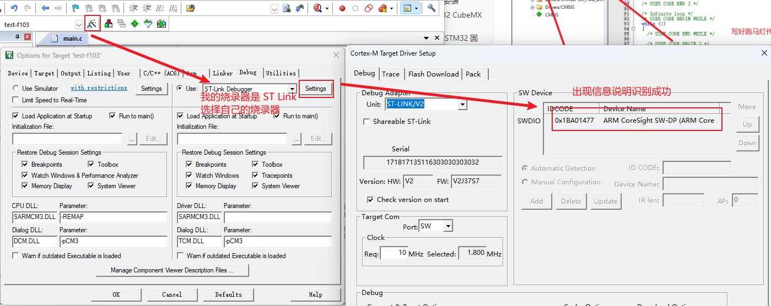The width and height of the screenshot is (771, 306).
Task: Open test-f103 target selector dropdown
Action: pos(78,24)
